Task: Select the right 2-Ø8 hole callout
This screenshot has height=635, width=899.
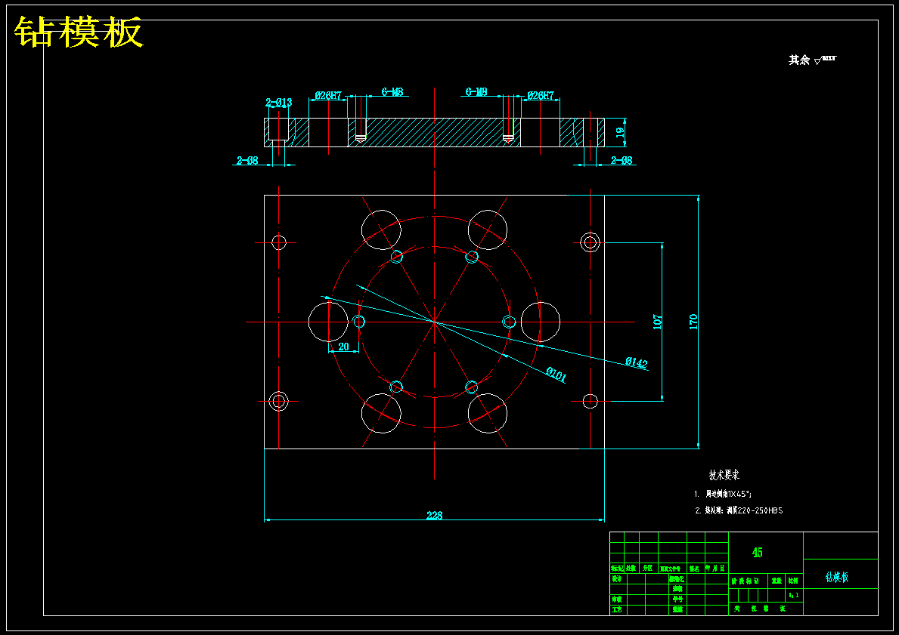Action: click(x=622, y=160)
